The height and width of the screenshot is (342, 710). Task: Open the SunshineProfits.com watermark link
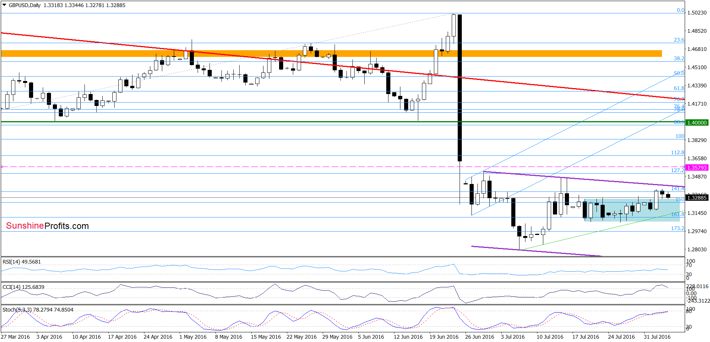tap(47, 226)
